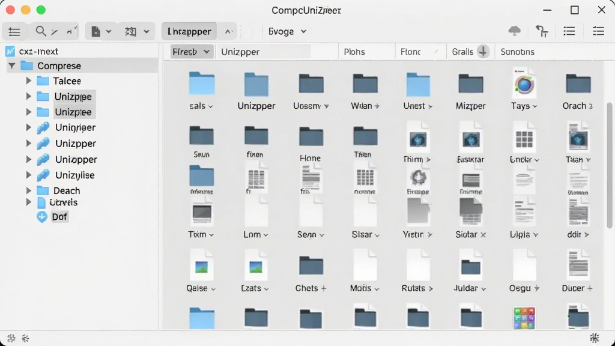Viewport: 615px width, 346px height.
Task: Expand the Talcee folder in the sidebar
Action: tap(29, 81)
